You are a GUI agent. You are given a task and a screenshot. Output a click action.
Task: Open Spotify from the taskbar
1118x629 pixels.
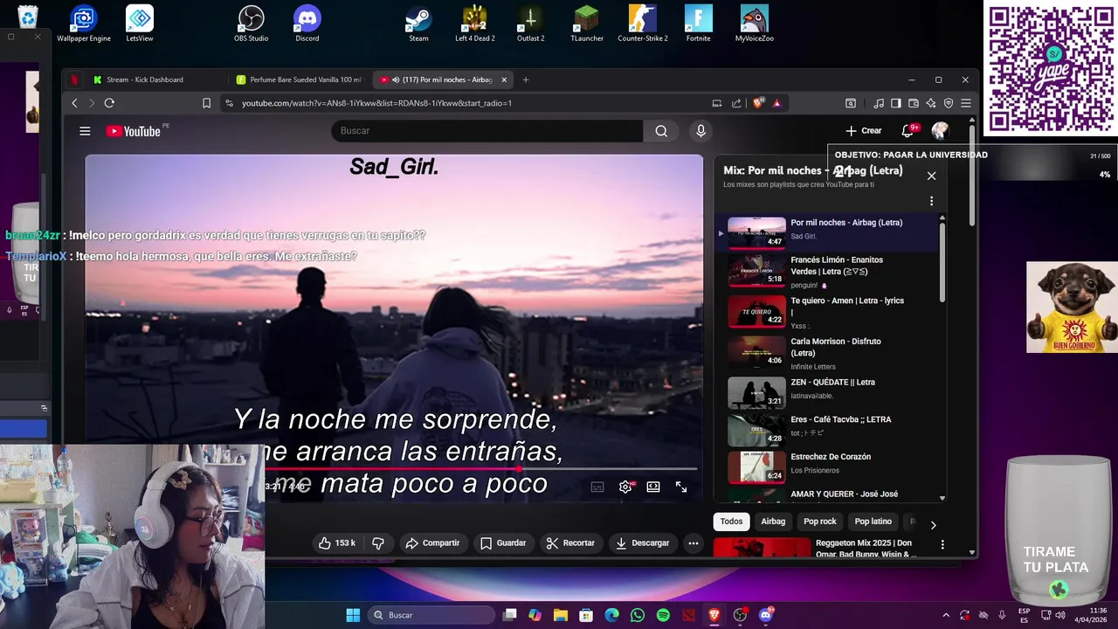(663, 615)
